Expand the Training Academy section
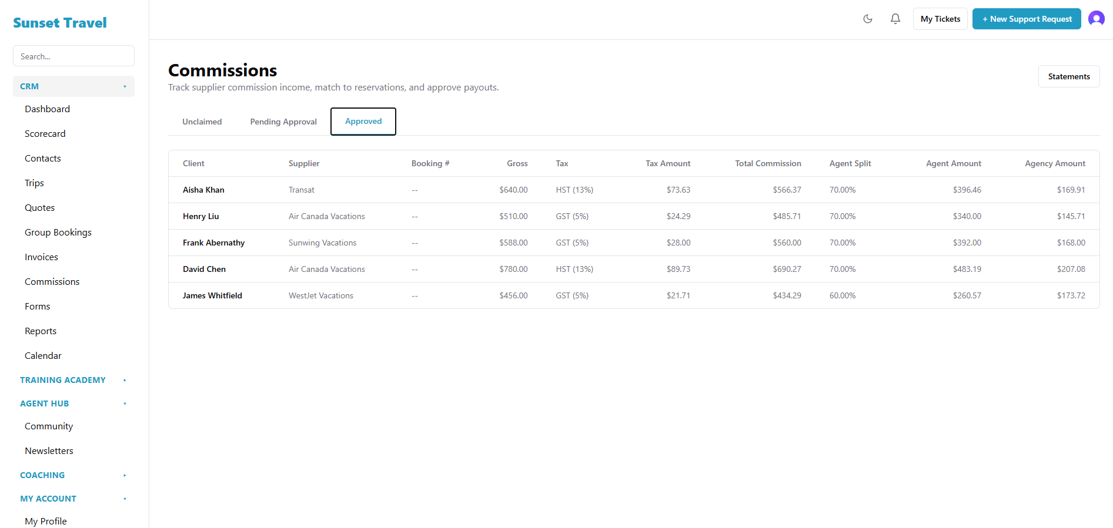The width and height of the screenshot is (1113, 528). coord(73,380)
